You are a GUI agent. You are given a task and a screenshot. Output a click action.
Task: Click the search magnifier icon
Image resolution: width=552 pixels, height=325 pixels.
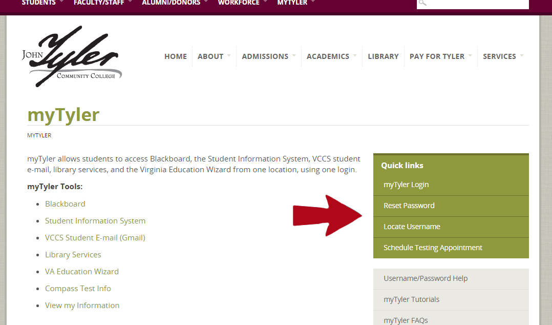[x=422, y=3]
